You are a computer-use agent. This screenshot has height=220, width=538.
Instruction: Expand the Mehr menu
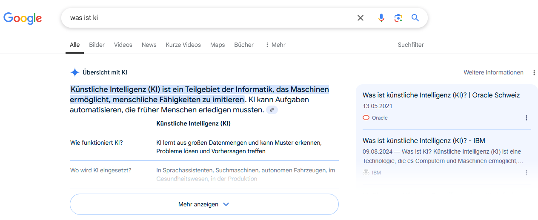point(275,45)
